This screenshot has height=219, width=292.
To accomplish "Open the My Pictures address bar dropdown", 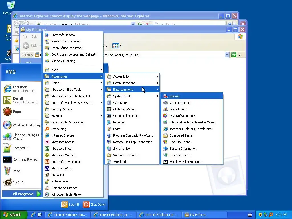I will pyautogui.click(x=227, y=55).
